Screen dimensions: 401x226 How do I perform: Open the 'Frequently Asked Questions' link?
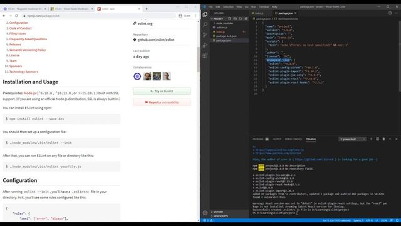click(28, 39)
